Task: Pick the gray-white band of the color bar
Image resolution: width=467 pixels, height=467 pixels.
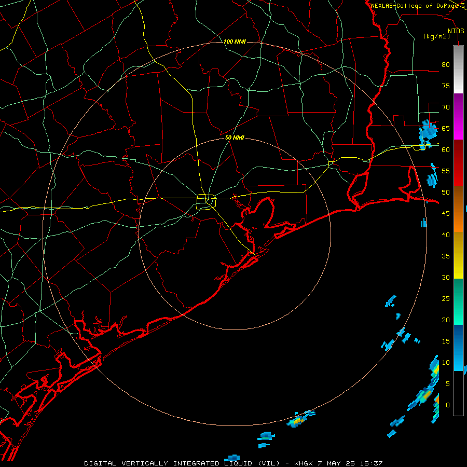Action: click(458, 70)
